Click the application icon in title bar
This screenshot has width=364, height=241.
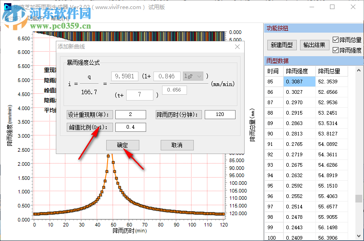click(x=8, y=7)
